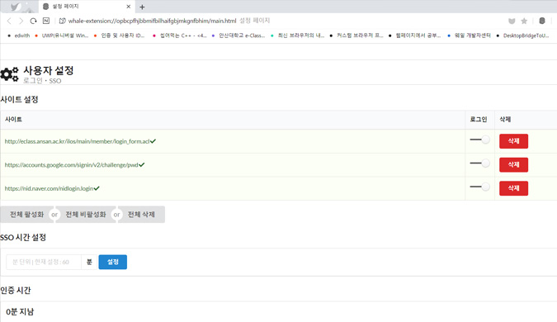
Task: Open the UWP(유니버설 Win... bookmark
Action: tap(61, 36)
